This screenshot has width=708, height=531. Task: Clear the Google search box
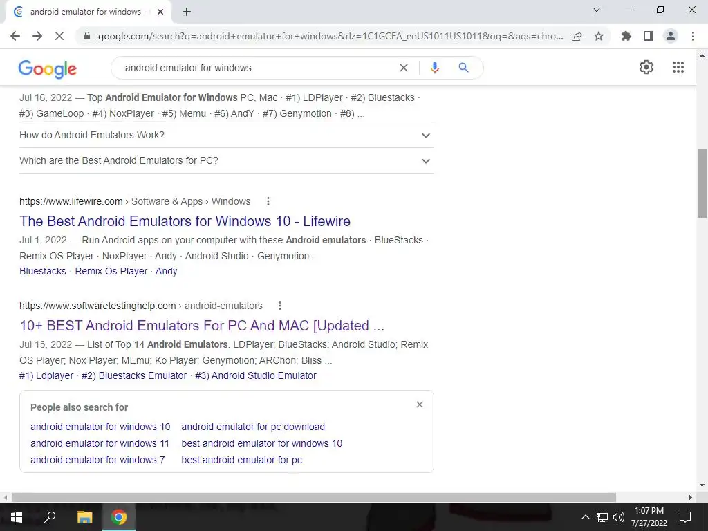[x=404, y=68]
